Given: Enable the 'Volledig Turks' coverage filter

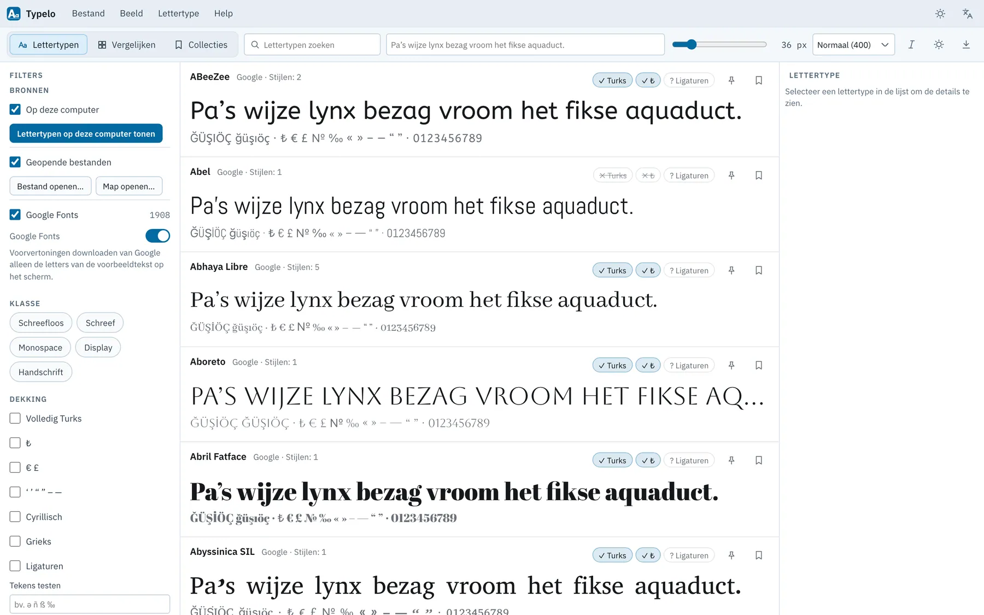Looking at the screenshot, I should point(15,418).
